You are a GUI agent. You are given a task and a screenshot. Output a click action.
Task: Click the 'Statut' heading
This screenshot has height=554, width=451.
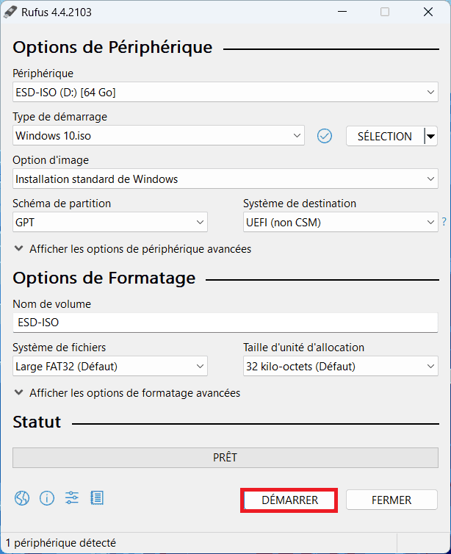[x=37, y=422]
